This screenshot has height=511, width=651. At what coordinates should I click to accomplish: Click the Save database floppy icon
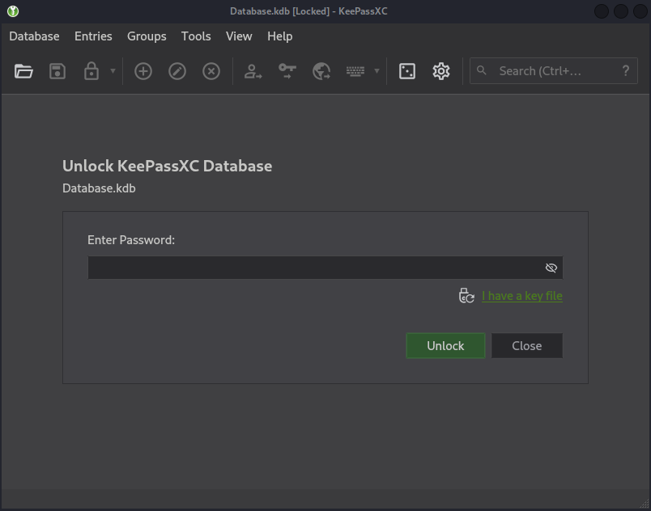coord(57,71)
